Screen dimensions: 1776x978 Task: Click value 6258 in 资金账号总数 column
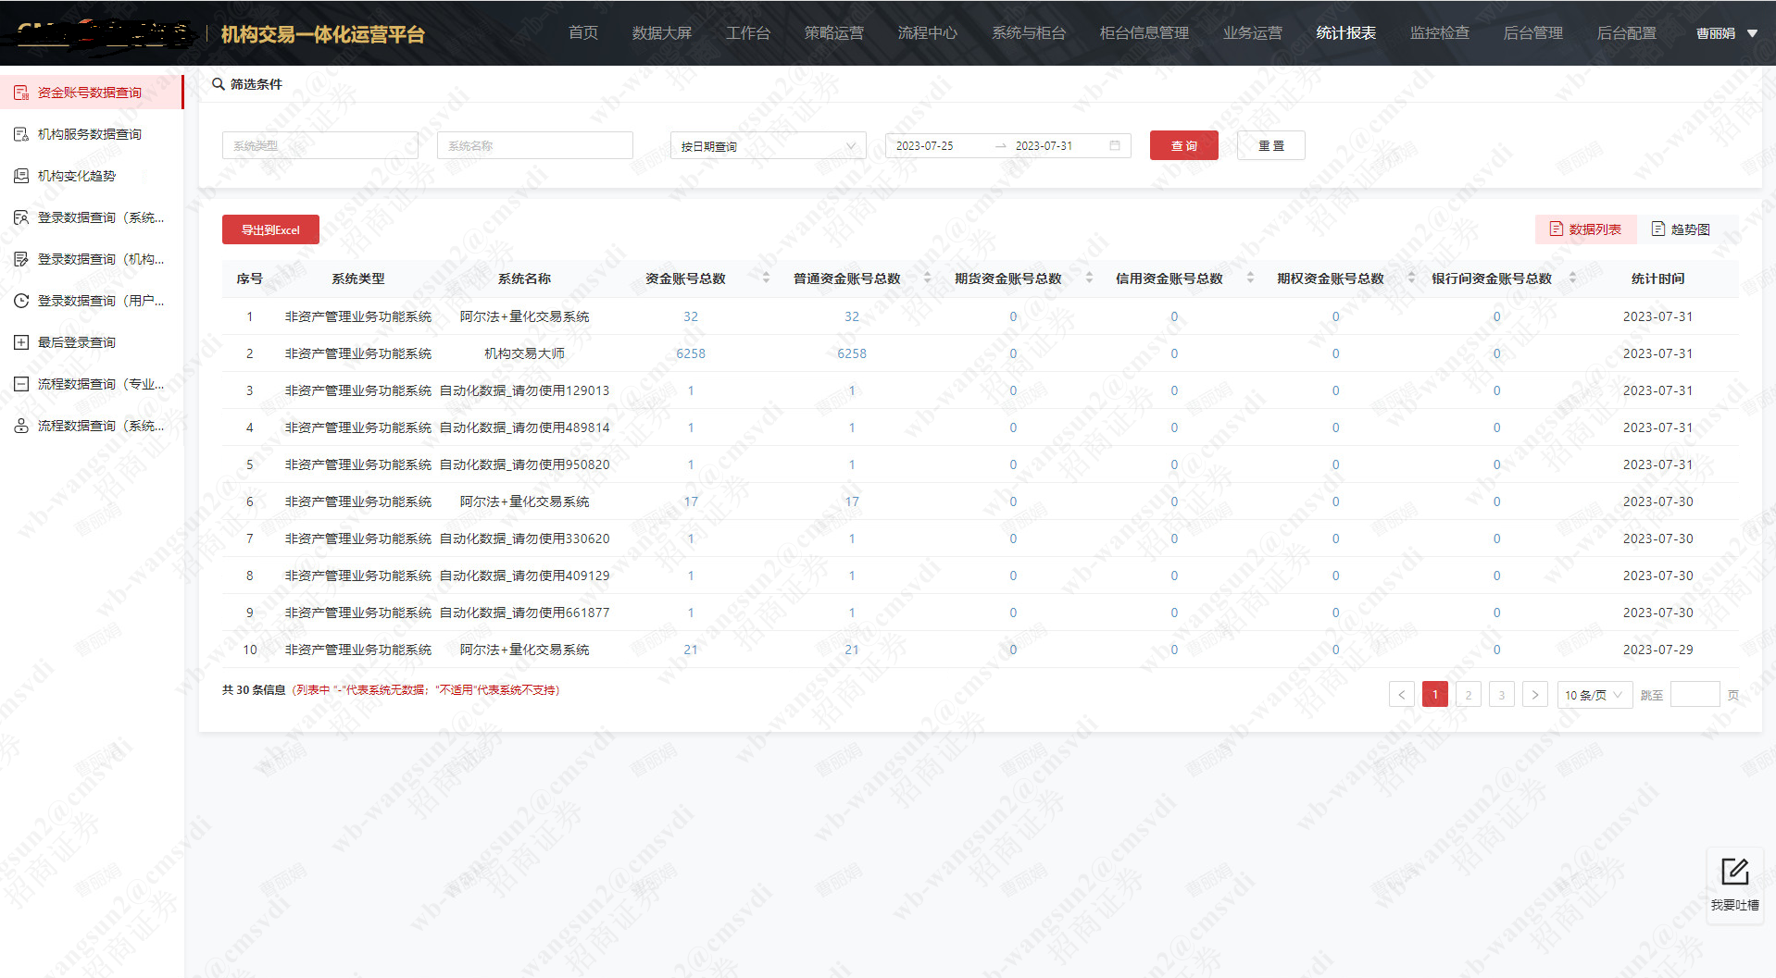(x=691, y=353)
